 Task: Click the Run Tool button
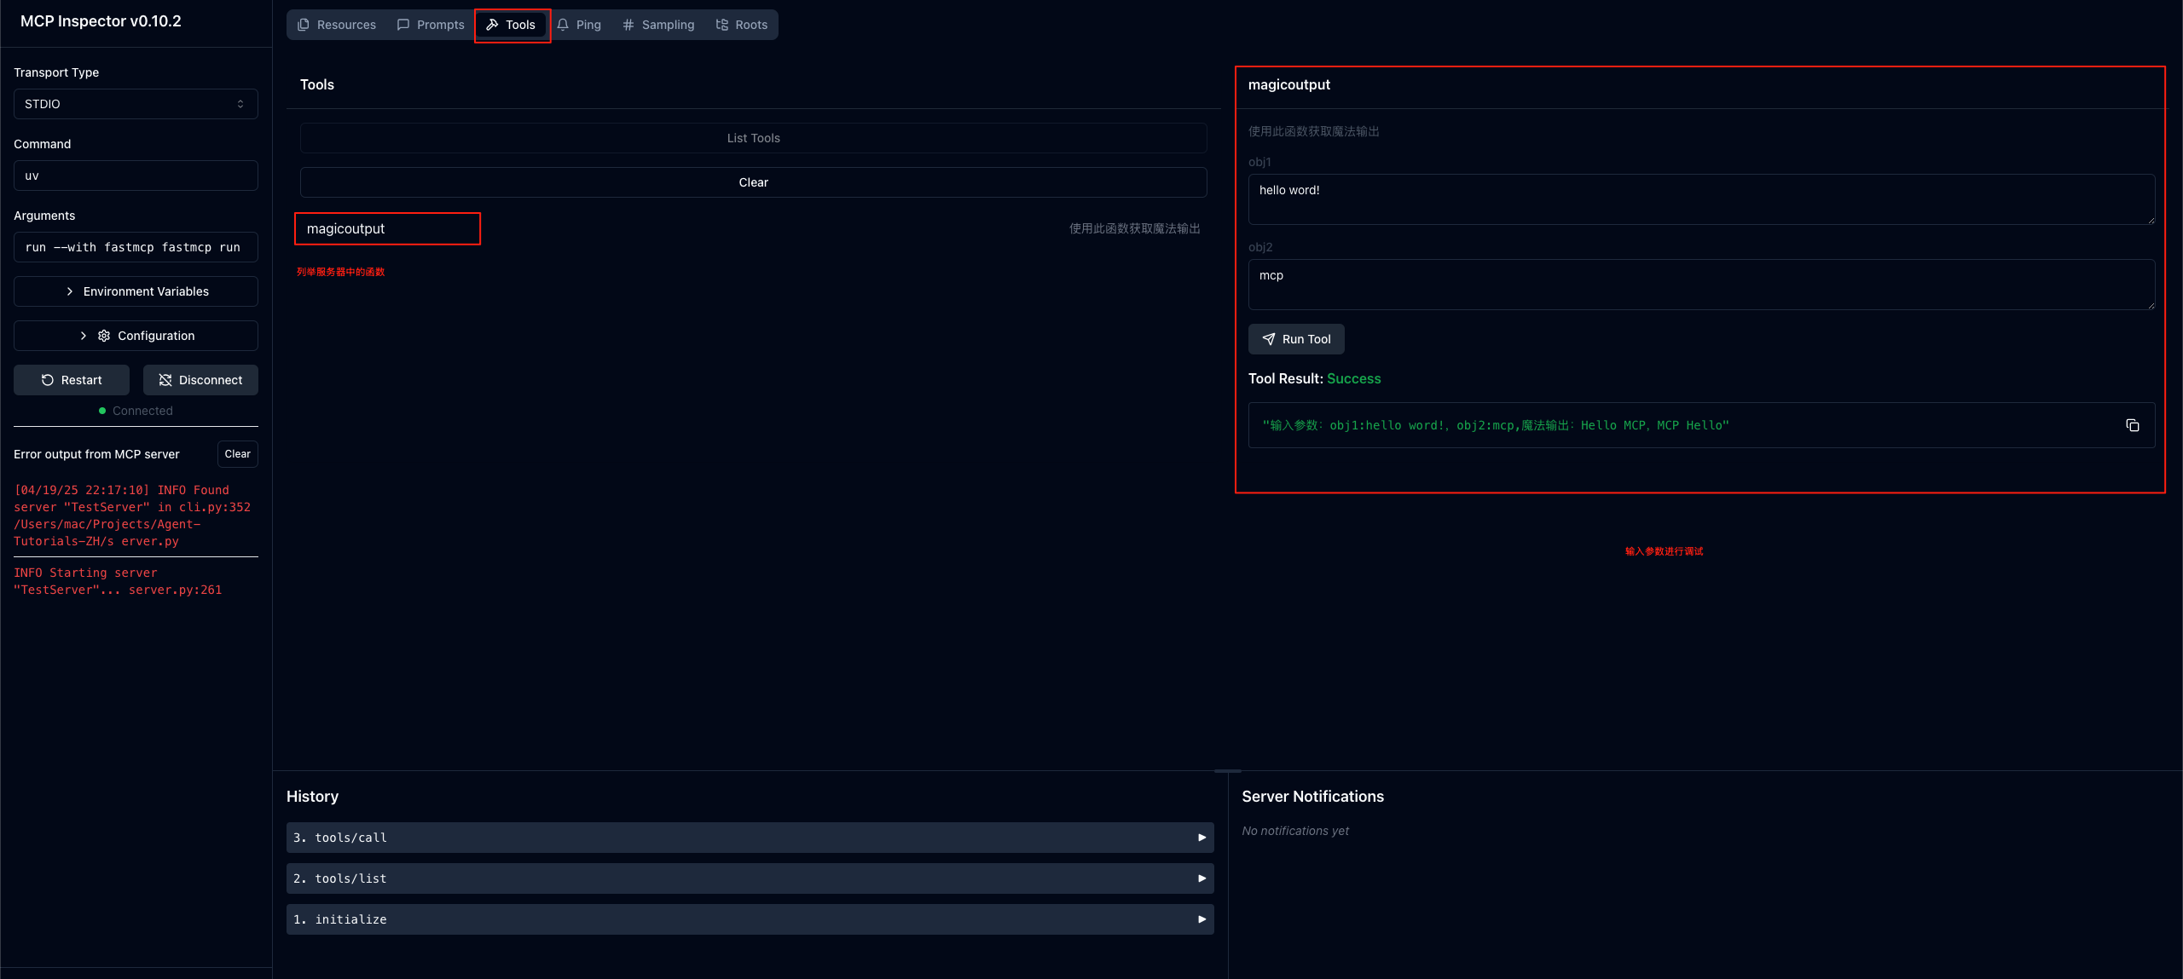coord(1296,339)
